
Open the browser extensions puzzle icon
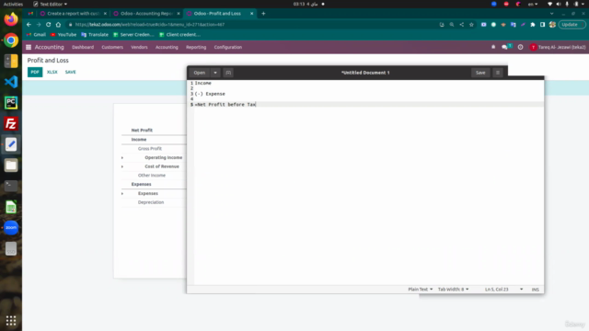[533, 25]
